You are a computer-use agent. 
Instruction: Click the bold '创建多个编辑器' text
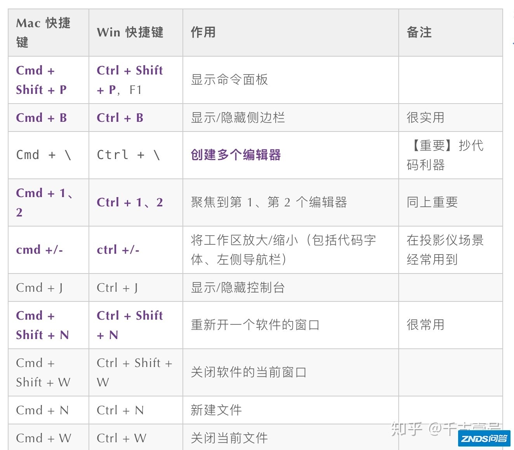(236, 155)
